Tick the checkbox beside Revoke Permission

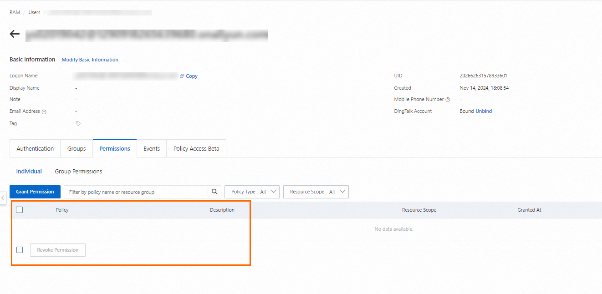20,250
